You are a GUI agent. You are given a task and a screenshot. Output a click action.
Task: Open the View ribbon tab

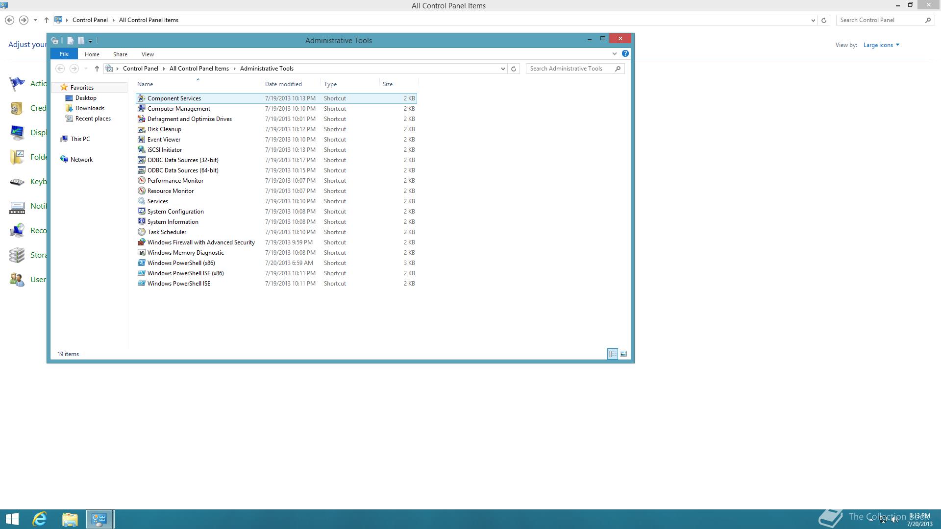(148, 54)
